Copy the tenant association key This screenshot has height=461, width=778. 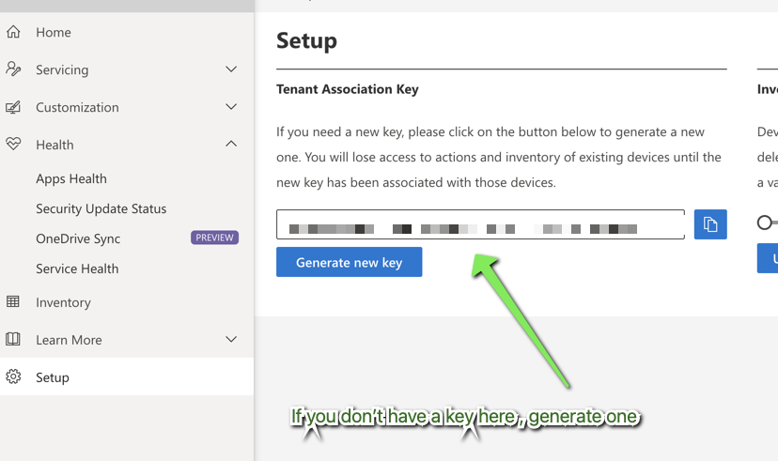click(710, 224)
